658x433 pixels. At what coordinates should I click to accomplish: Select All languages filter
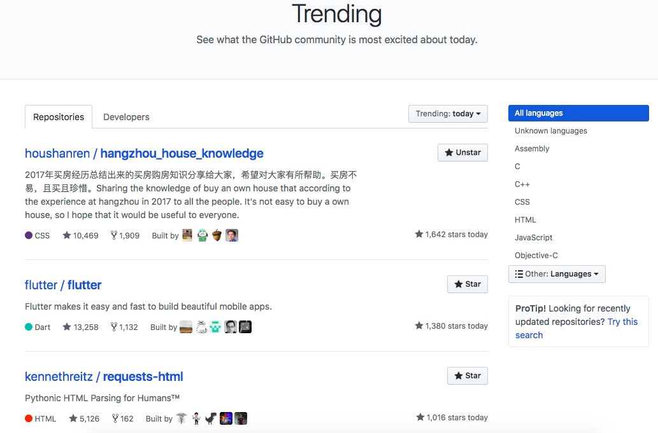coord(578,113)
